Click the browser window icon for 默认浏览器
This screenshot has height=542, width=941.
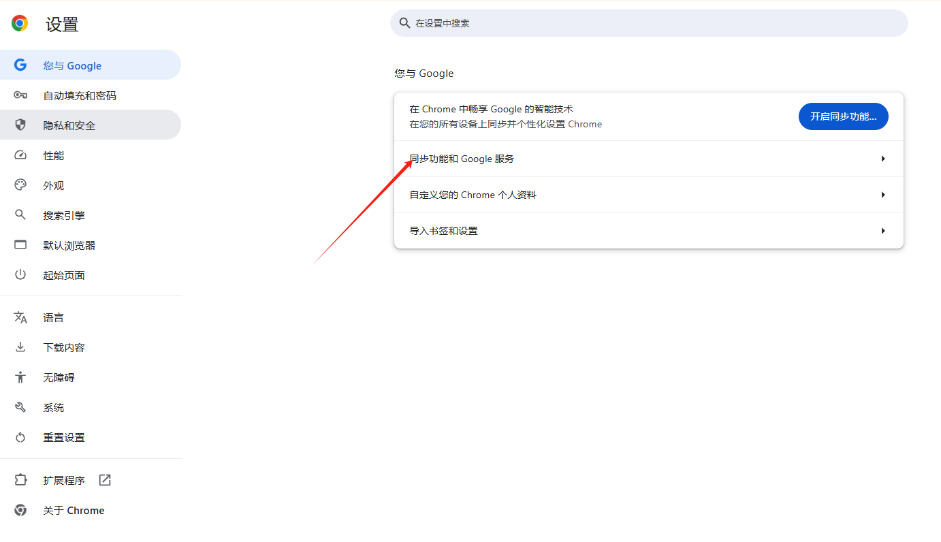20,245
